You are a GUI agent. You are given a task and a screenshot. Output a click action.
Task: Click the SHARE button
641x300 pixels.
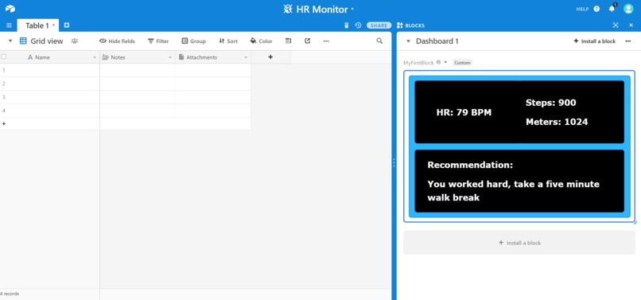pyautogui.click(x=379, y=25)
